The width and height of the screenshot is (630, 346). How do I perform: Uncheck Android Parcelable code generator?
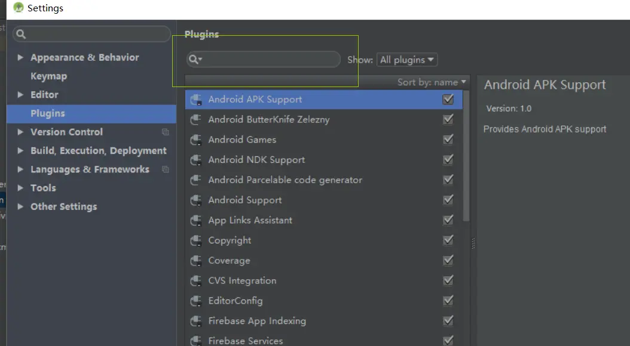(x=448, y=180)
